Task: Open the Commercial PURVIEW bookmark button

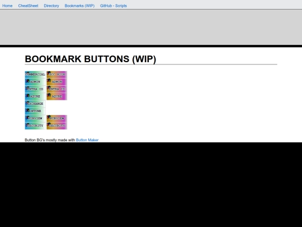Action: point(35,118)
